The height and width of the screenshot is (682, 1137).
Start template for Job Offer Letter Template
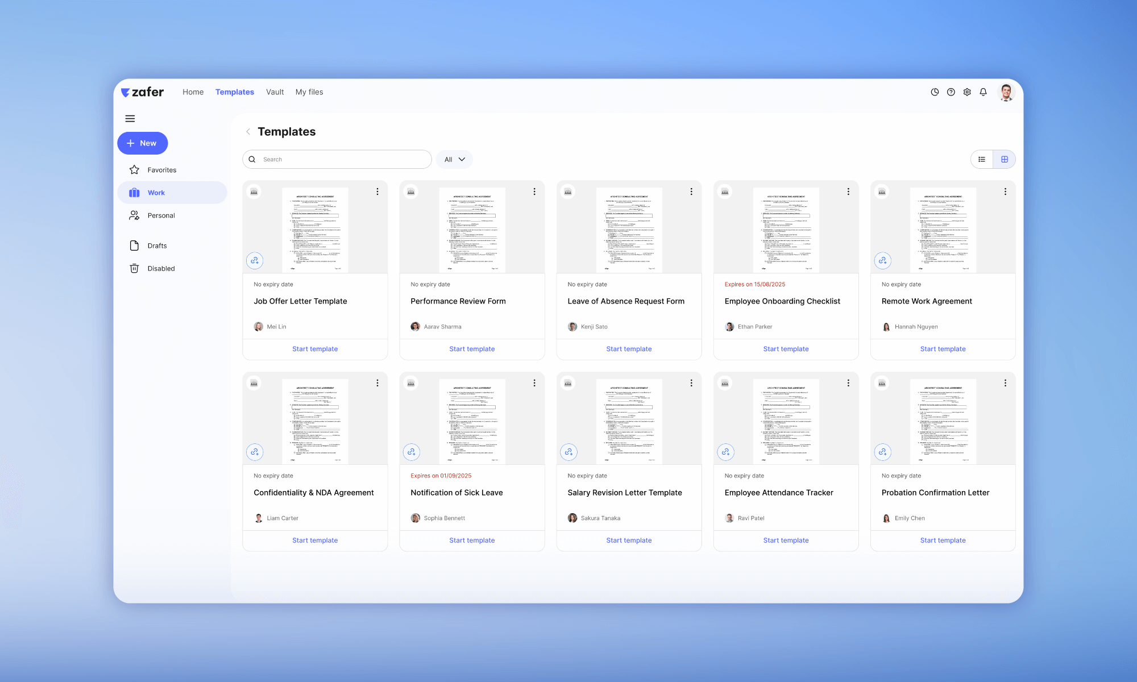click(315, 349)
